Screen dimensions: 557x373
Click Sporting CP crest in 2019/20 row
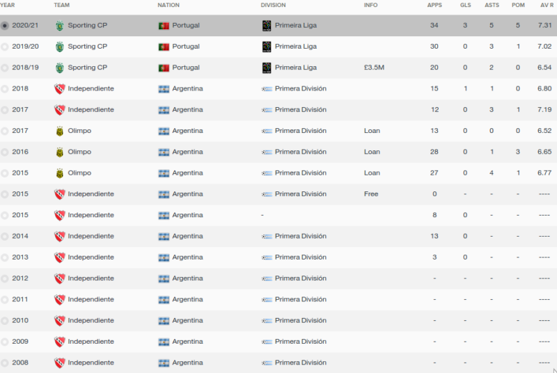point(60,47)
